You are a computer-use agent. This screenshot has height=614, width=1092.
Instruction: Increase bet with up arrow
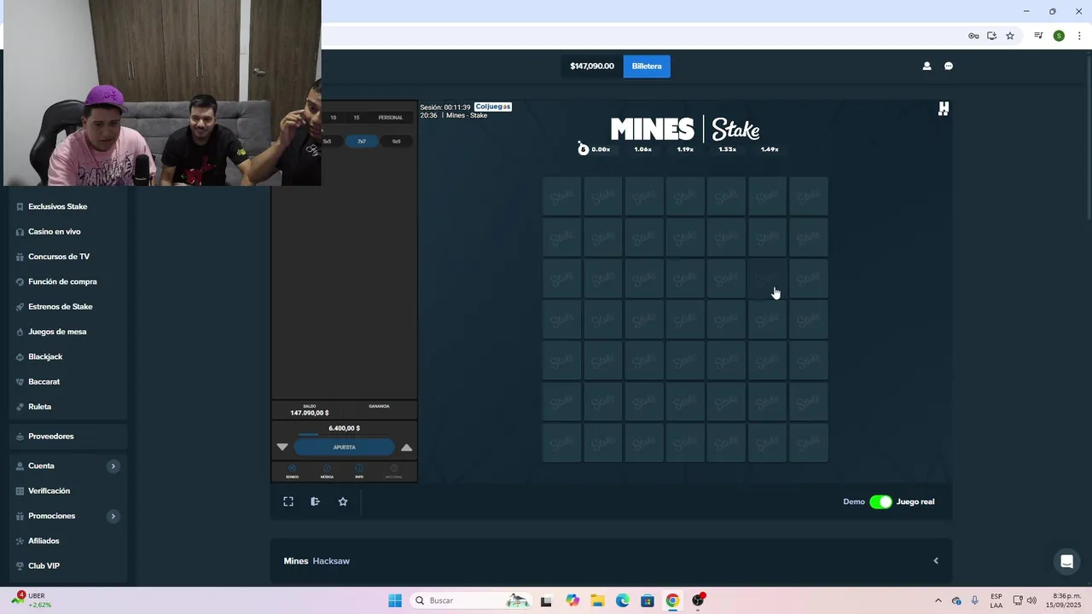pyautogui.click(x=407, y=447)
